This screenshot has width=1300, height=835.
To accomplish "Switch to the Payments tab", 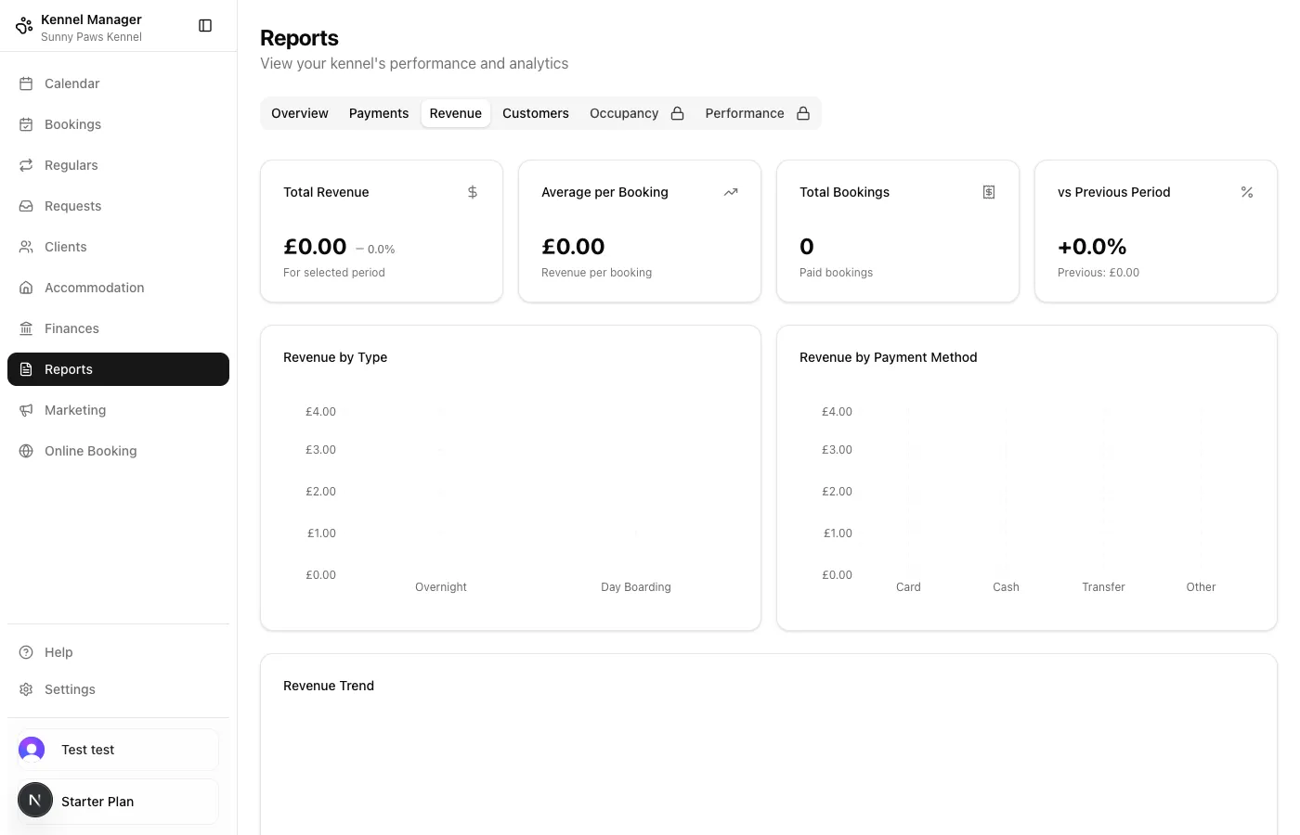I will click(x=379, y=112).
